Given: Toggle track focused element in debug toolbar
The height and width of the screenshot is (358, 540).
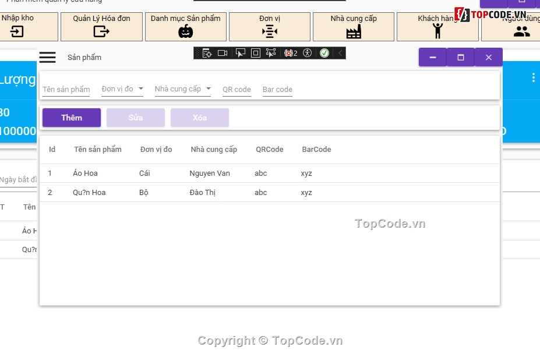Looking at the screenshot, I should point(271,53).
